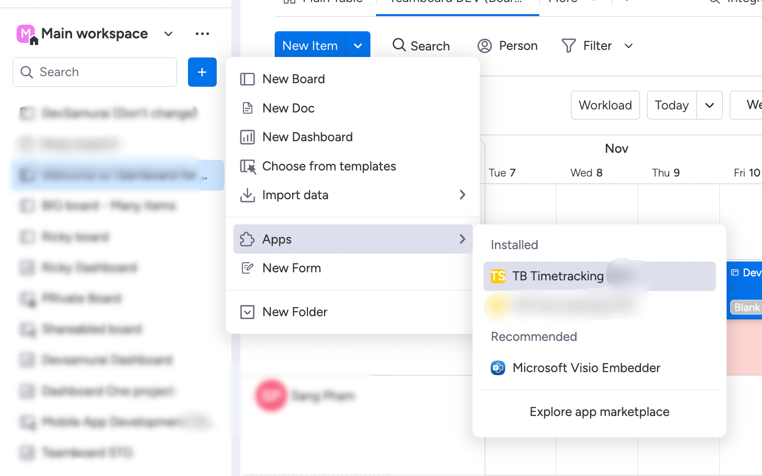
Task: Click the Choose from templates icon
Action: coord(247,166)
